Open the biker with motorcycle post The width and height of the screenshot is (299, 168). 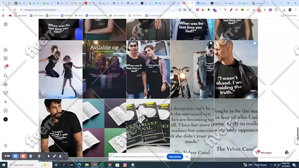[x=192, y=69]
